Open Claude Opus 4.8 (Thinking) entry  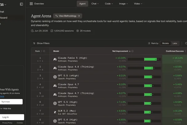76,67
